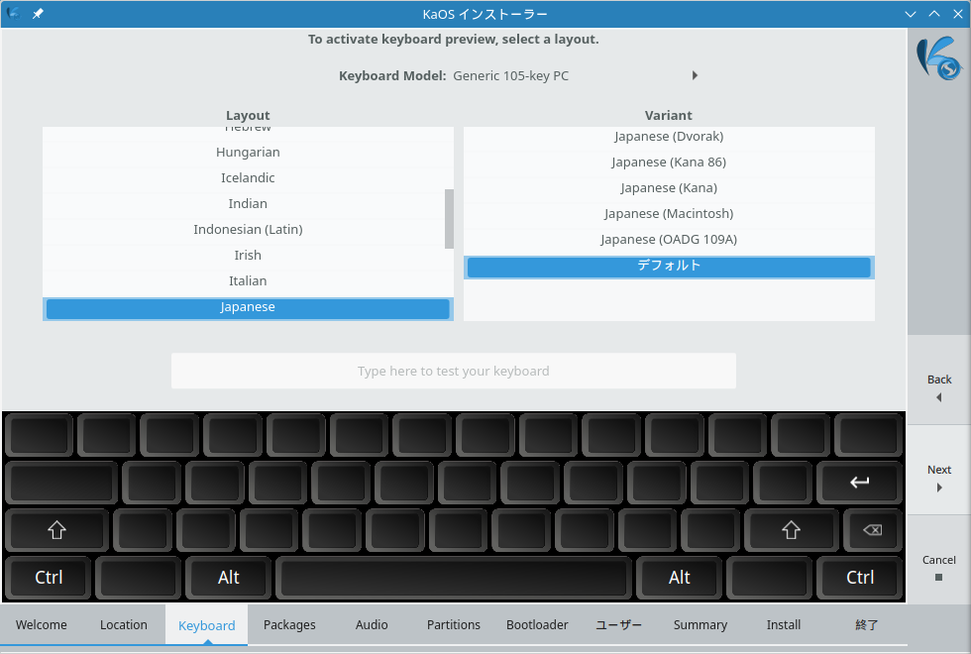Click the KaOS logo icon

tap(939, 58)
